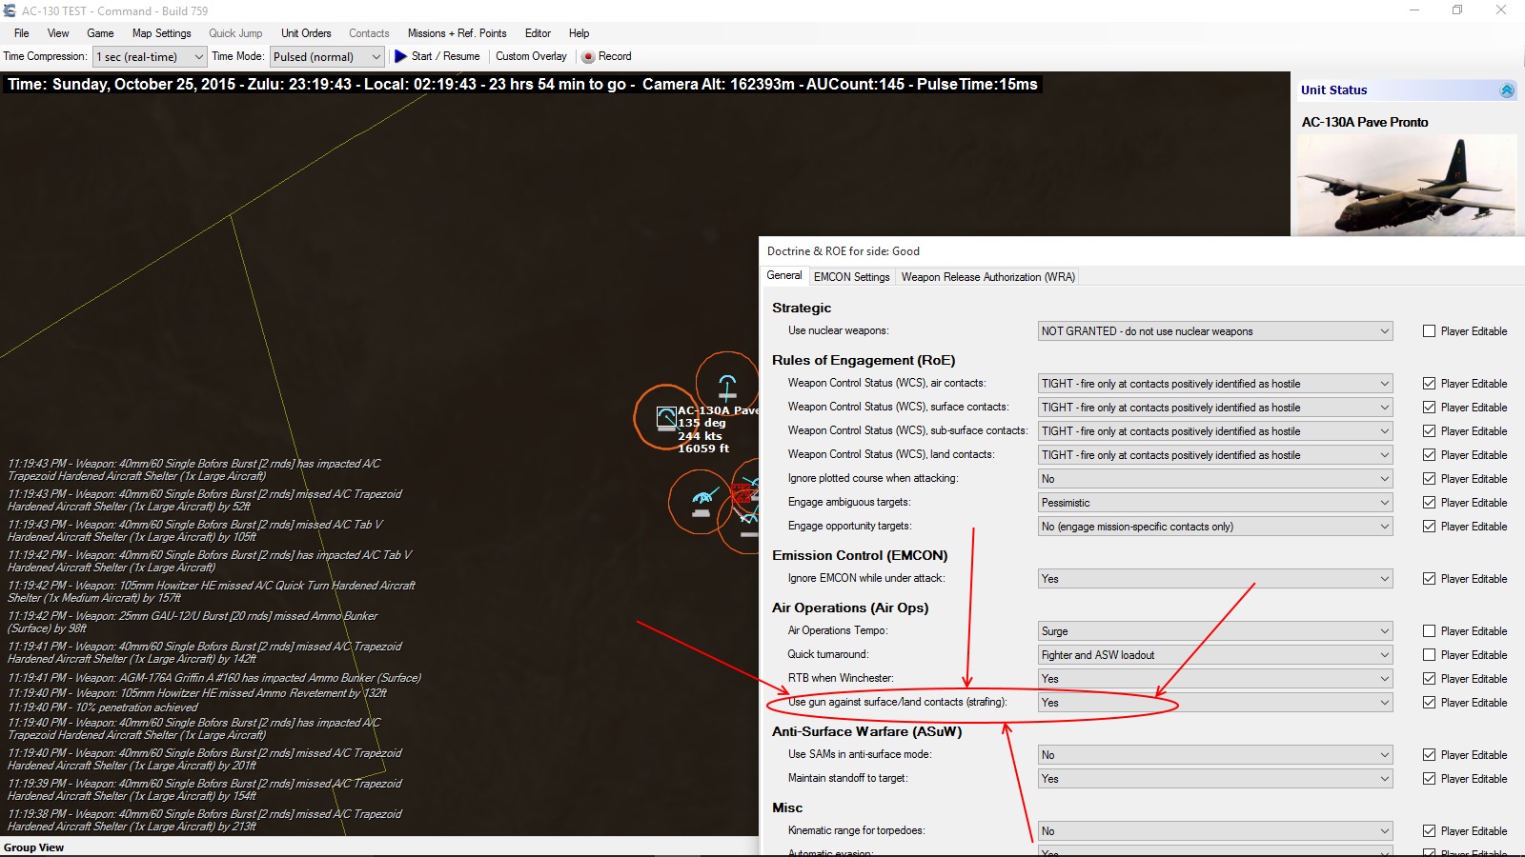Open the Time Mode dropdown

pyautogui.click(x=327, y=57)
